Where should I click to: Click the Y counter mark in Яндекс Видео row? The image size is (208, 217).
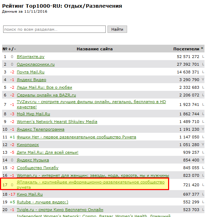tap(203, 80)
